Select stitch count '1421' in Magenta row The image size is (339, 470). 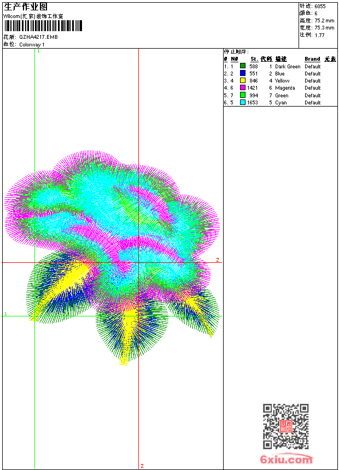point(252,88)
